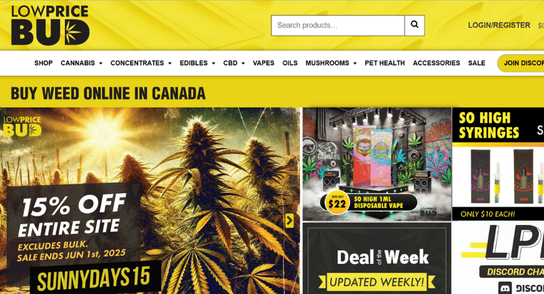Open the So High Syringes promo banner
544x294 pixels.
(x=498, y=164)
